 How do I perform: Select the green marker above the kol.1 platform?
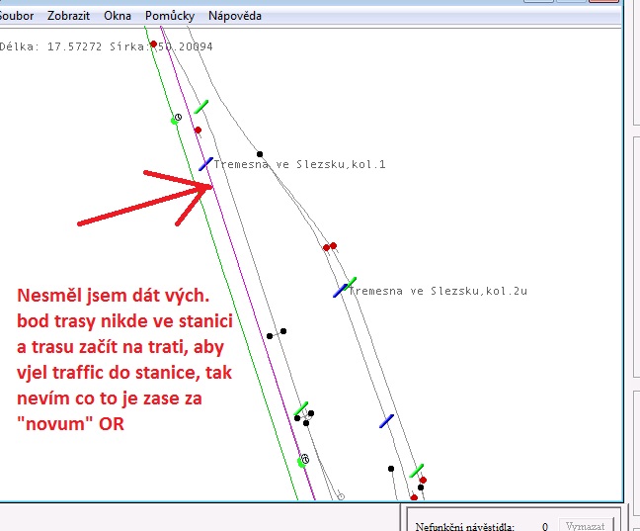[200, 106]
